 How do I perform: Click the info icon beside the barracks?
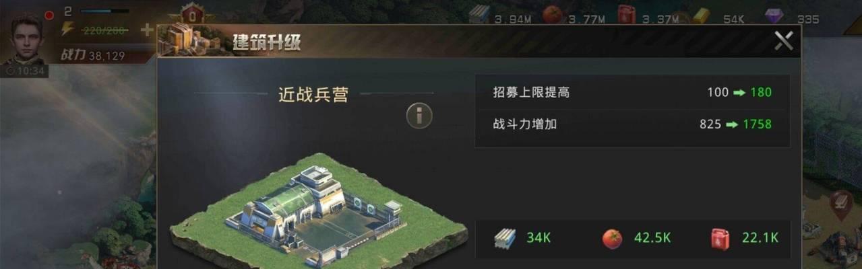point(419,116)
